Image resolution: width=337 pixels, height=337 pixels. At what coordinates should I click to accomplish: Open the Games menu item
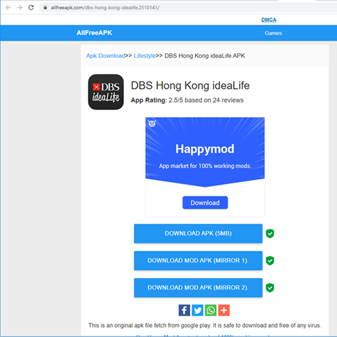[273, 33]
